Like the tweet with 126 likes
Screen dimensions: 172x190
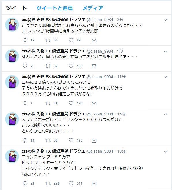(x=71, y=103)
